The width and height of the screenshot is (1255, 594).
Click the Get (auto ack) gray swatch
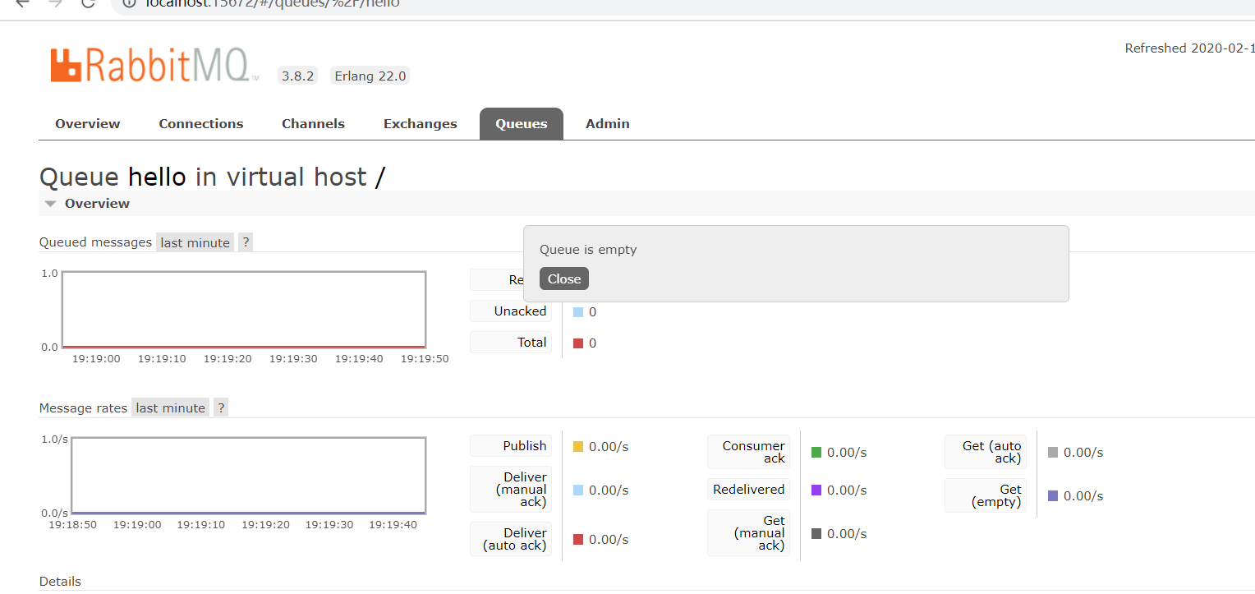click(x=1053, y=453)
